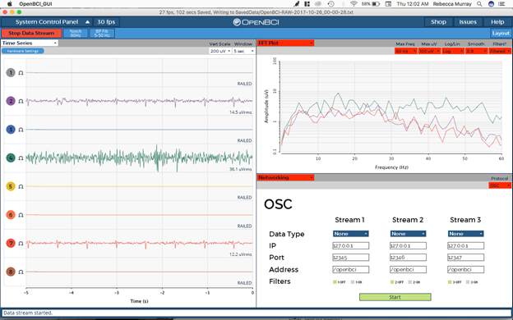Open Protocol OSC dropdown
The image size is (513, 320).
500,185
